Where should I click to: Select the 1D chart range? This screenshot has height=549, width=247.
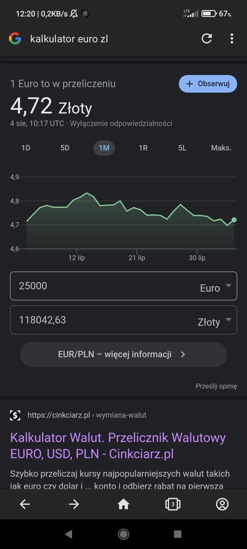tap(26, 148)
